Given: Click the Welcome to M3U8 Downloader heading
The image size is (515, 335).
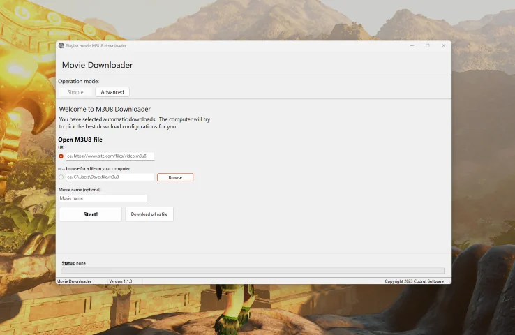Looking at the screenshot, I should click(x=105, y=109).
